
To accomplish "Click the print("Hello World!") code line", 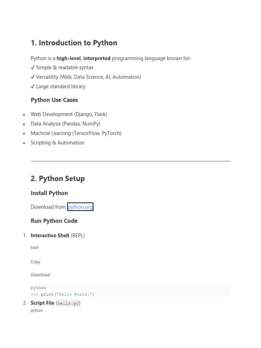I will coord(67,294).
